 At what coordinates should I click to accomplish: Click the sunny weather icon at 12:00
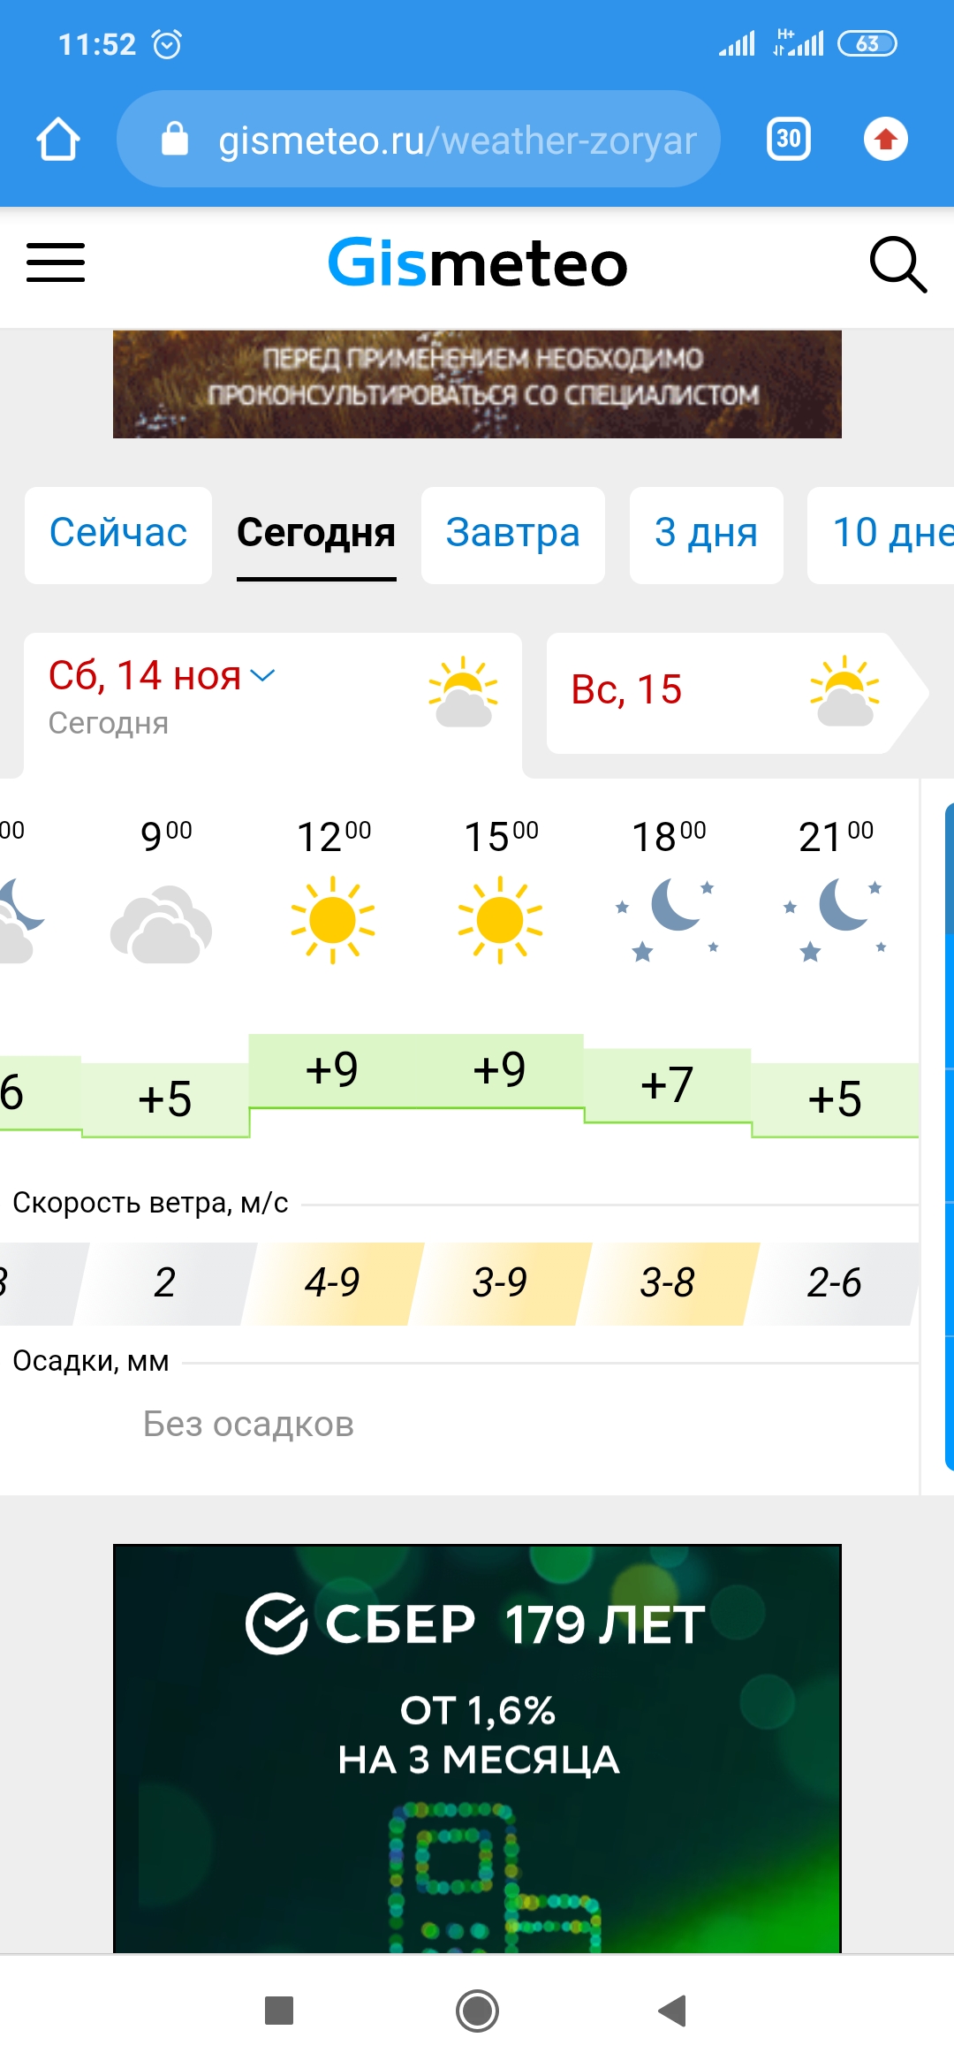click(x=331, y=919)
